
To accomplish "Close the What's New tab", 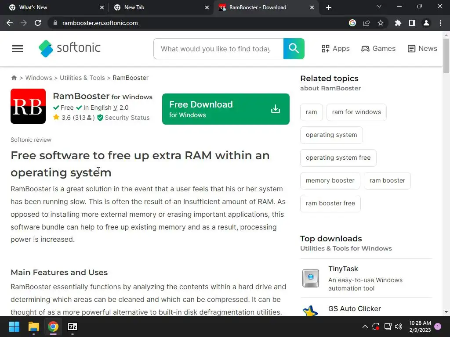I will [x=102, y=7].
